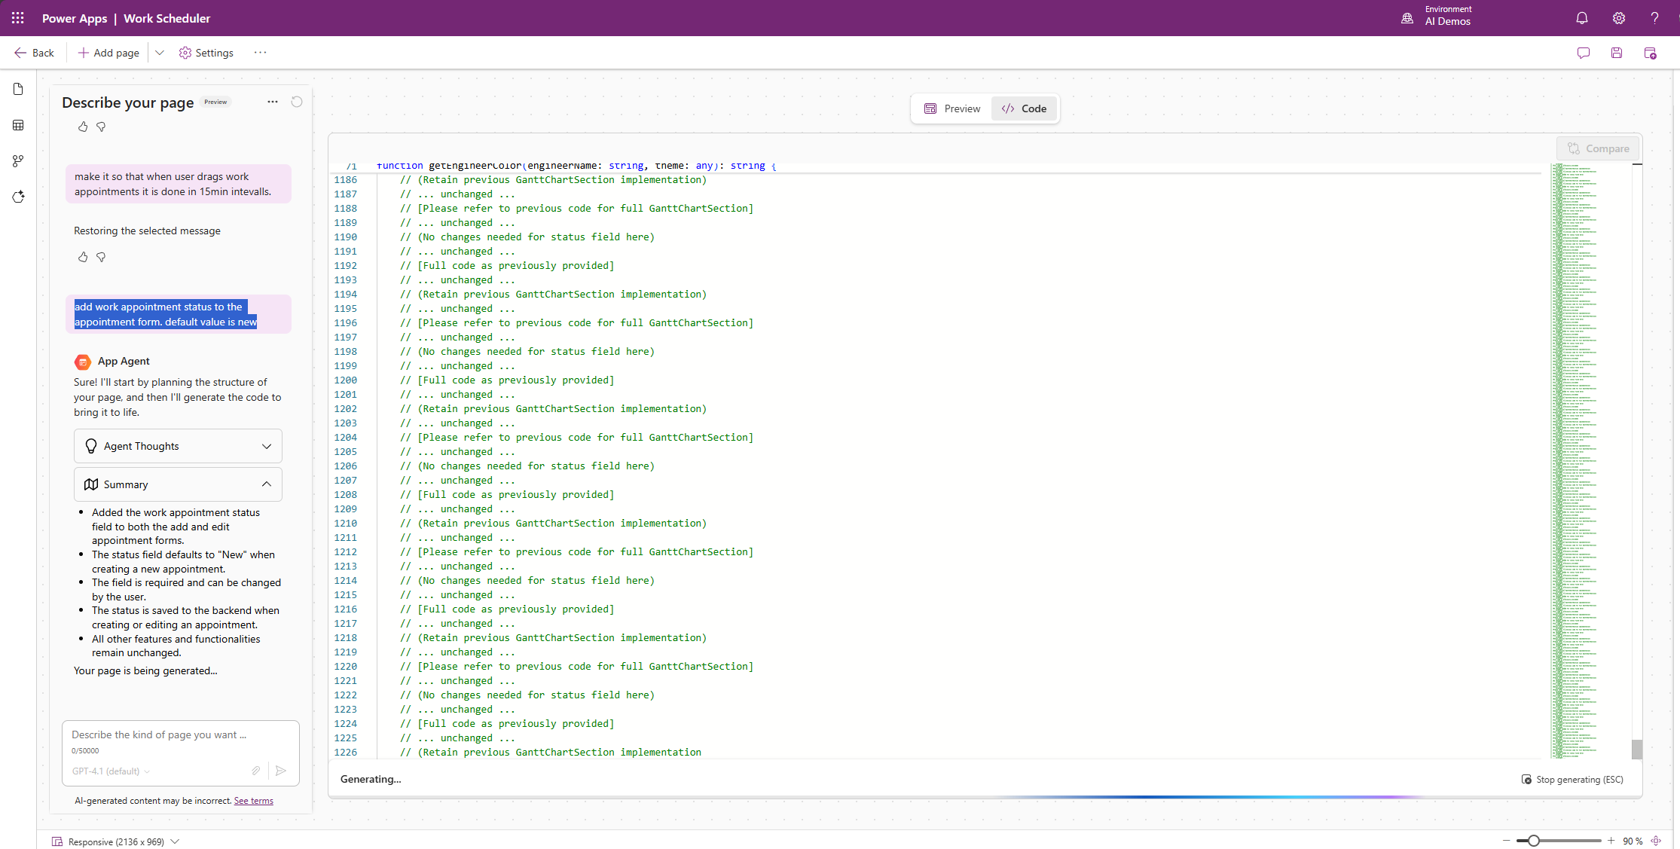Click the restart conversation icon

tap(297, 102)
